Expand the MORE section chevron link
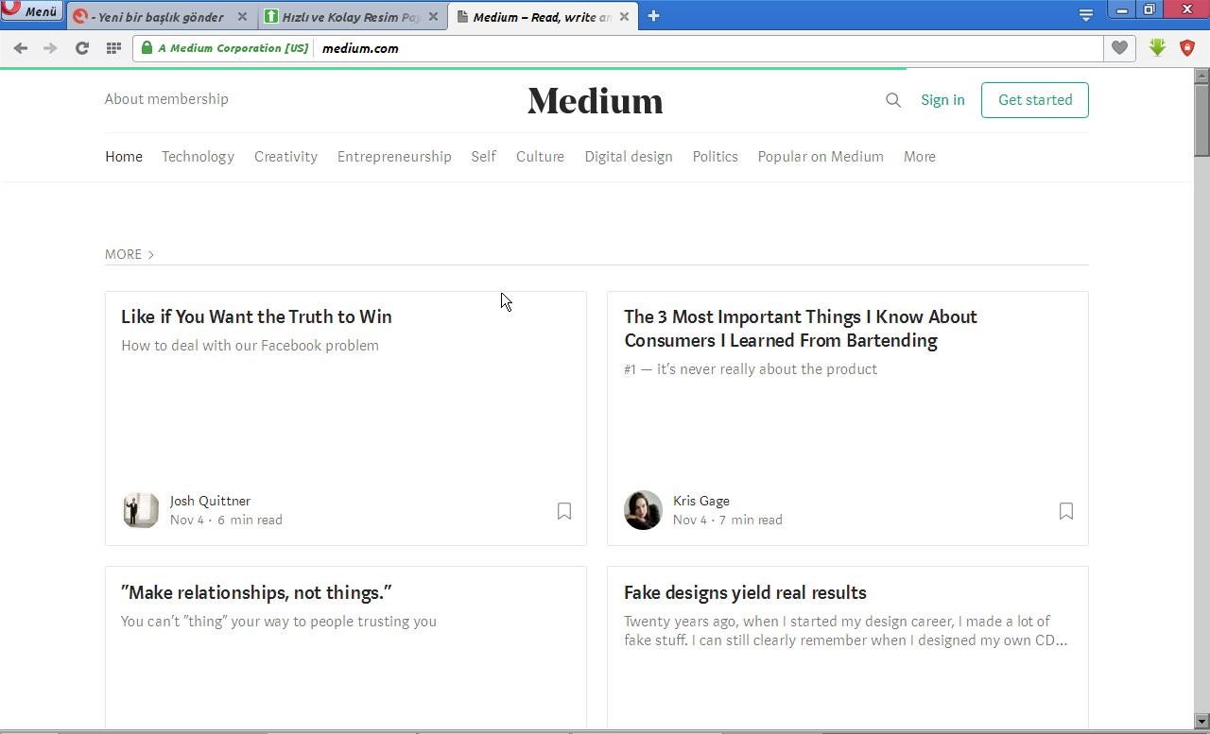The height and width of the screenshot is (734, 1210). click(130, 254)
